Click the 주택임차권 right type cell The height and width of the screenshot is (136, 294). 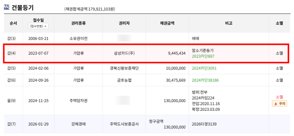tap(78, 101)
